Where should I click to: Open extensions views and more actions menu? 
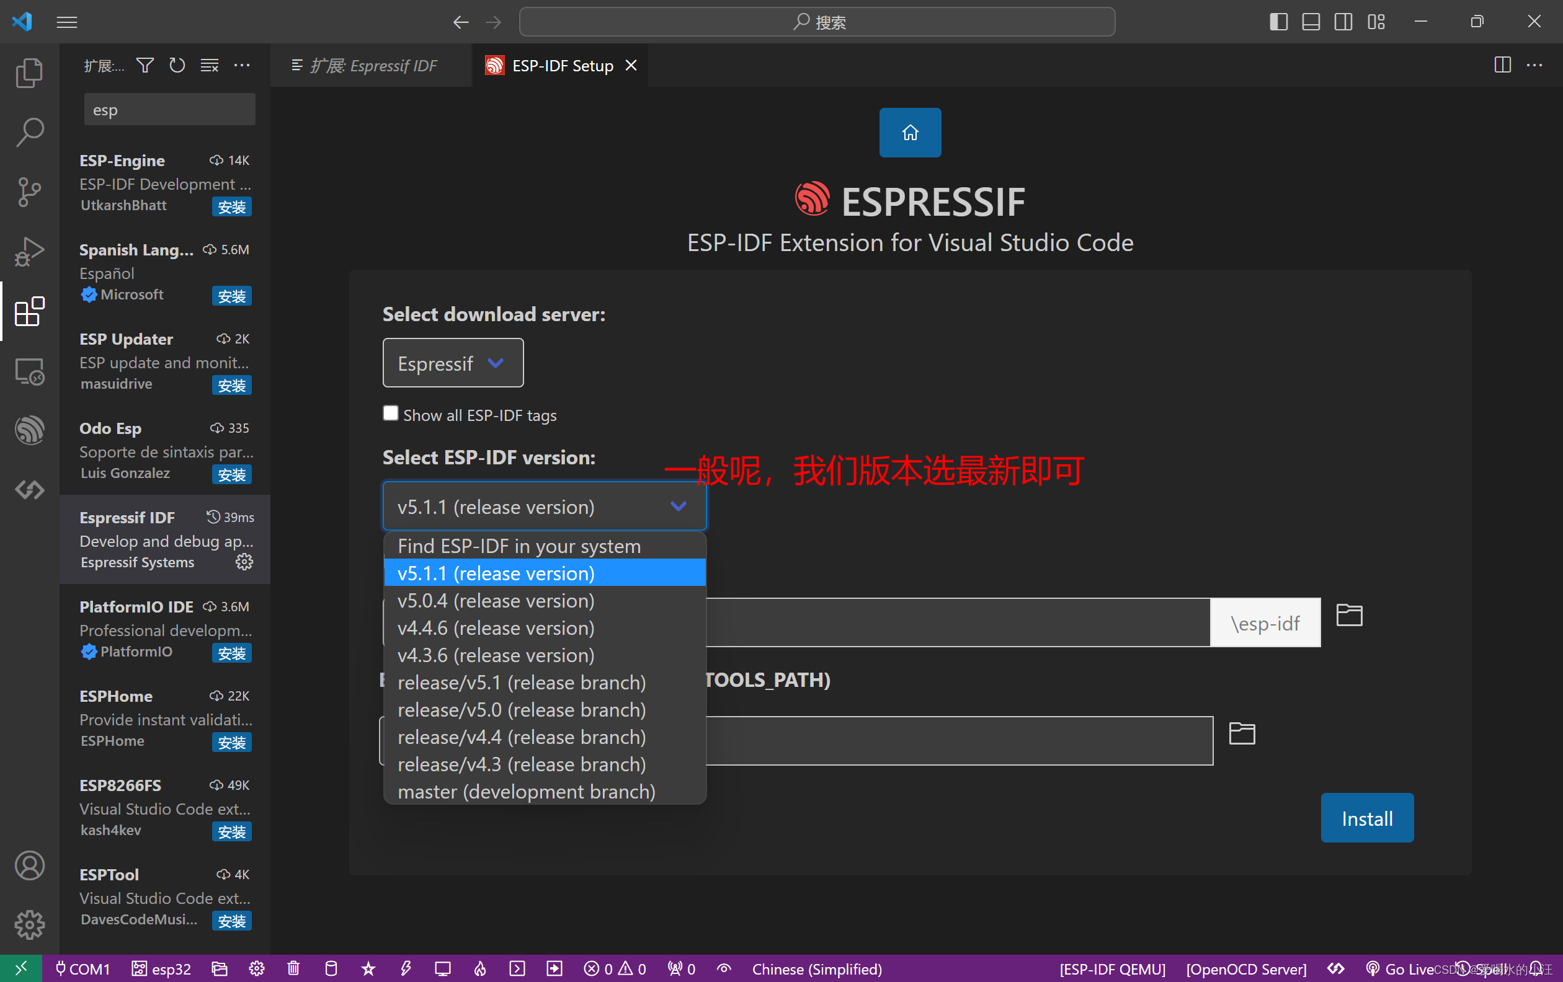(x=242, y=66)
